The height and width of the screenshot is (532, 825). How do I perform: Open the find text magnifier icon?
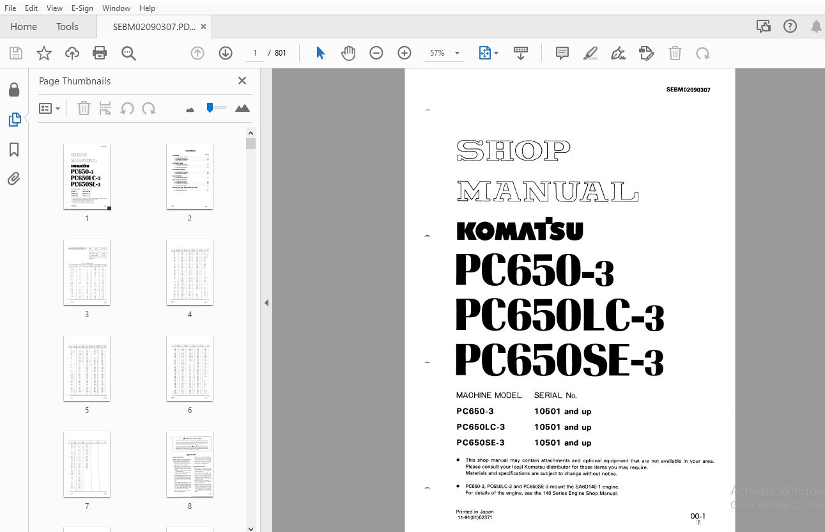click(x=128, y=53)
